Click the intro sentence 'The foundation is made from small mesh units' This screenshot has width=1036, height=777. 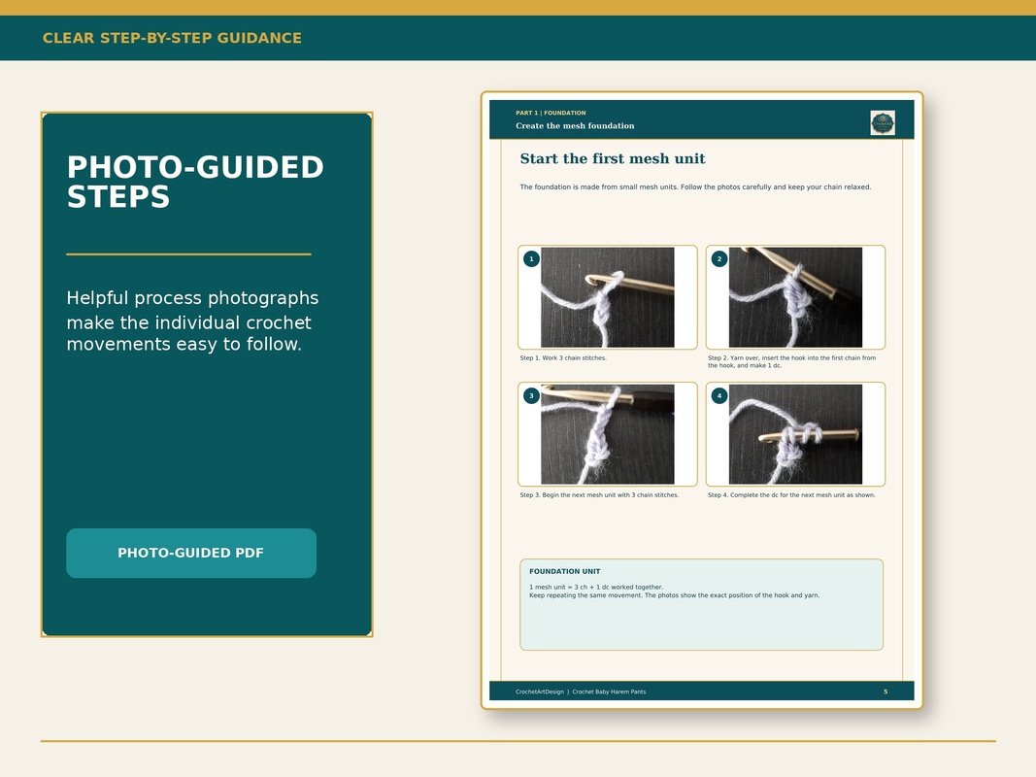pyautogui.click(x=695, y=187)
